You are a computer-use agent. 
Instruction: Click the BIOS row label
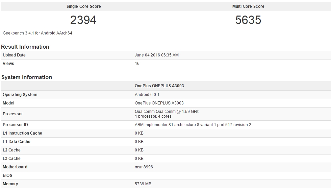pos(7,175)
